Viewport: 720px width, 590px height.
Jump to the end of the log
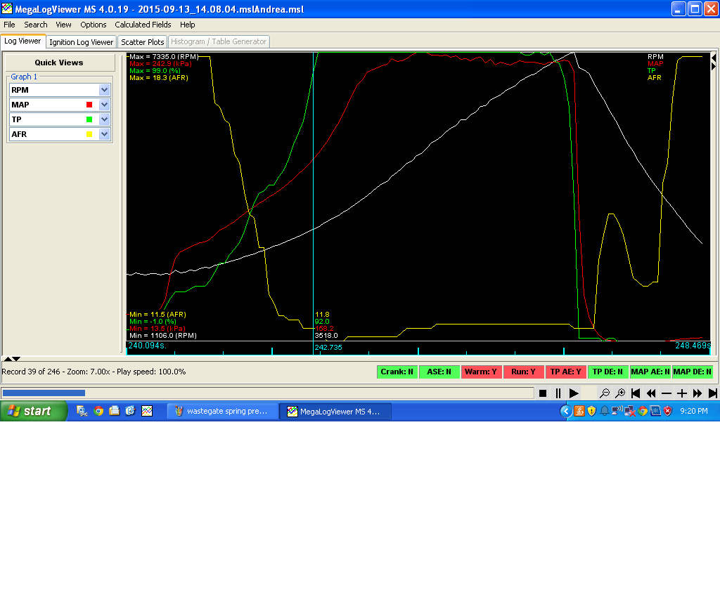click(712, 393)
